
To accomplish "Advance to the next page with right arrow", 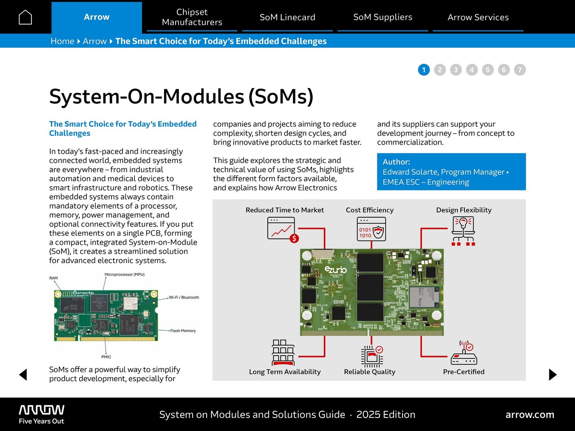I will coord(552,374).
